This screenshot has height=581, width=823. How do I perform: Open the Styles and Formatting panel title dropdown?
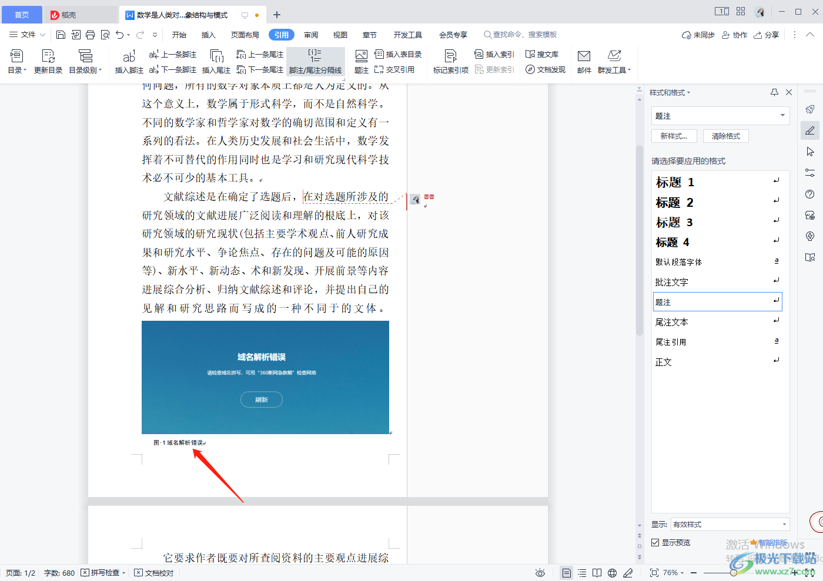(x=670, y=92)
